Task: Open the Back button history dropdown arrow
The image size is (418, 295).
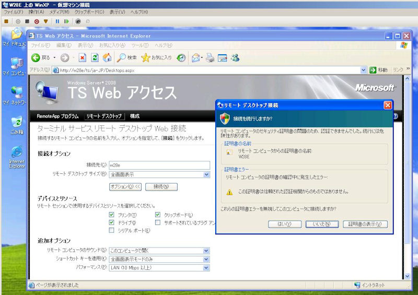Action: click(x=54, y=57)
